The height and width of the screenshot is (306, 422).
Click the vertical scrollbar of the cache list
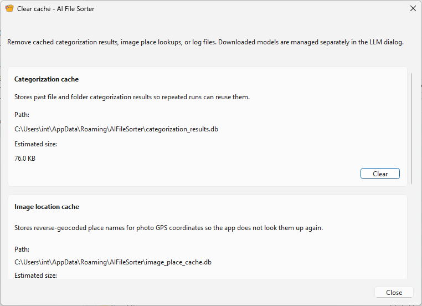coord(411,129)
